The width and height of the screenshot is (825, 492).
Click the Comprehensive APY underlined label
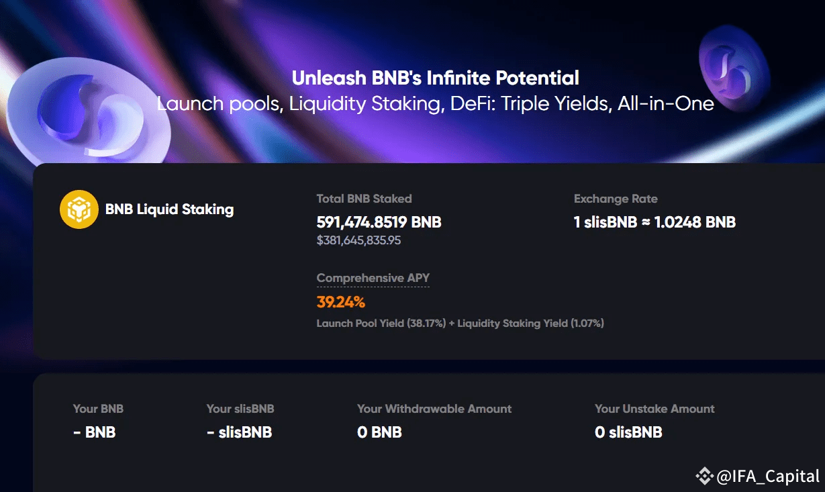[x=373, y=278]
